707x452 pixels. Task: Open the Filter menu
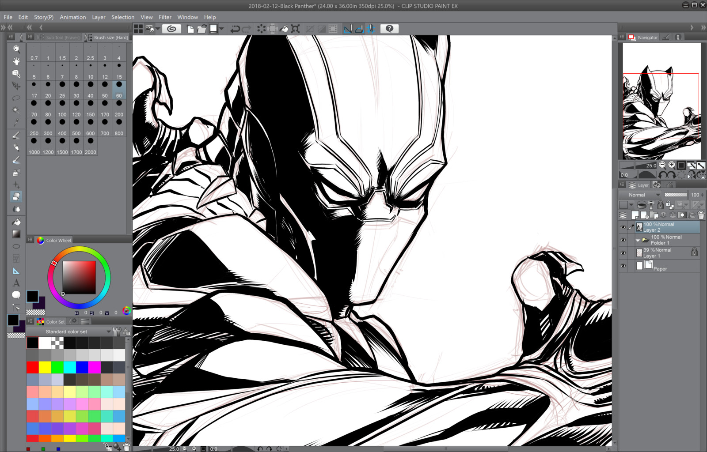(x=165, y=17)
